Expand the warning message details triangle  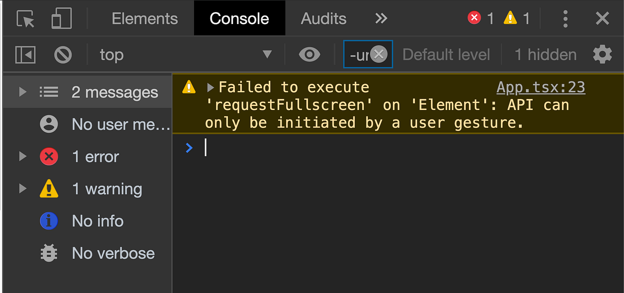click(x=210, y=87)
